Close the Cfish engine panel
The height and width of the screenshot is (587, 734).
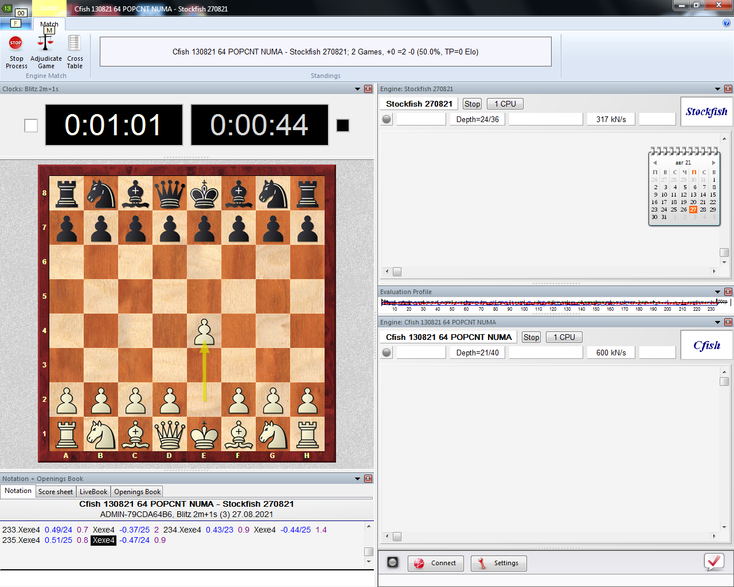click(x=728, y=322)
